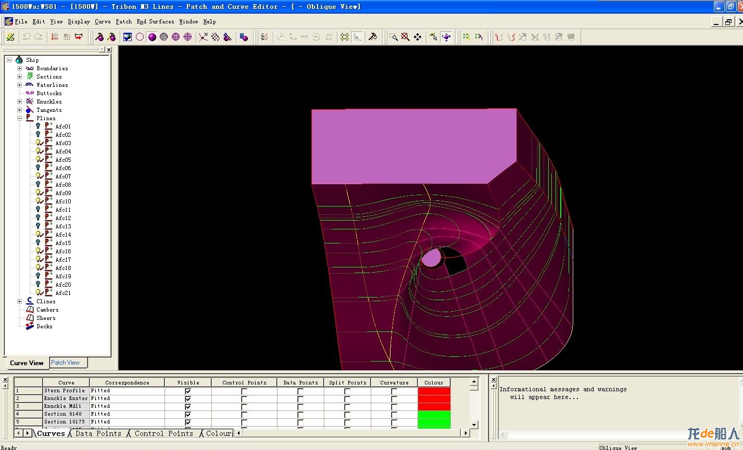Click the red crossed-out magnifier icon
This screenshot has height=450, width=743.
pos(406,37)
